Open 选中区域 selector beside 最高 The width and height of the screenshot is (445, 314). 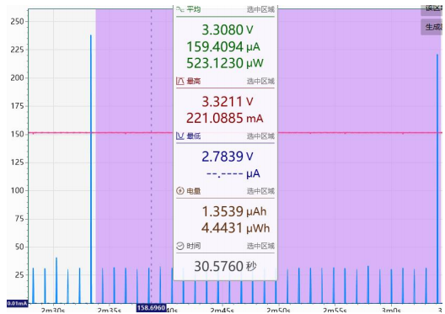(x=260, y=82)
